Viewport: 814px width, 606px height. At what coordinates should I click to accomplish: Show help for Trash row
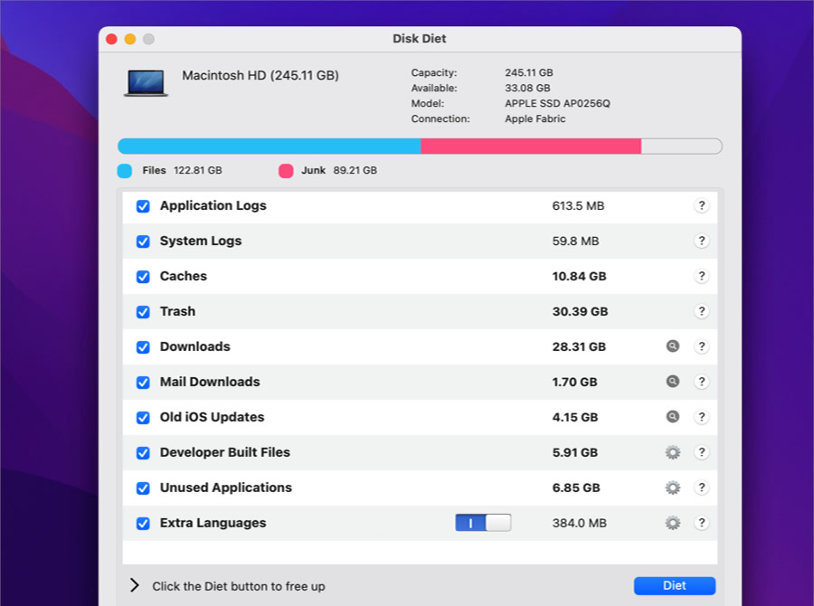(701, 311)
